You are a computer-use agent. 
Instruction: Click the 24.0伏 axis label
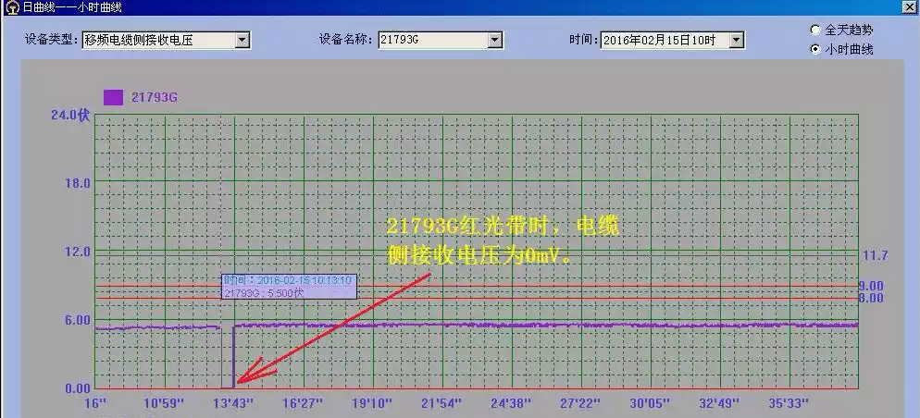tap(70, 115)
